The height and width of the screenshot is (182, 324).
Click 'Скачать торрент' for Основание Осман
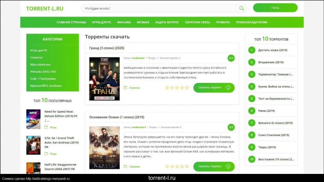(214, 166)
